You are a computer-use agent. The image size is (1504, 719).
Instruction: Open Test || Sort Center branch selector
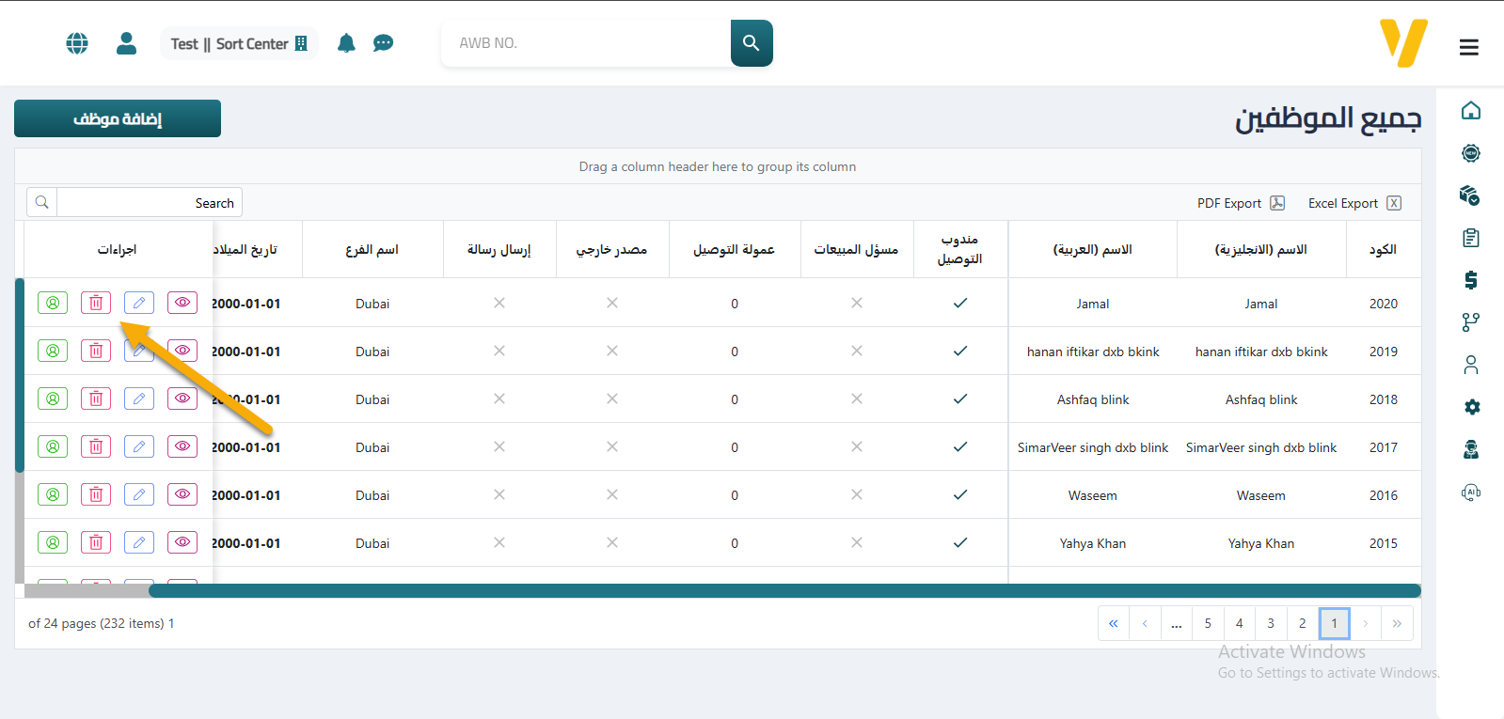(239, 43)
